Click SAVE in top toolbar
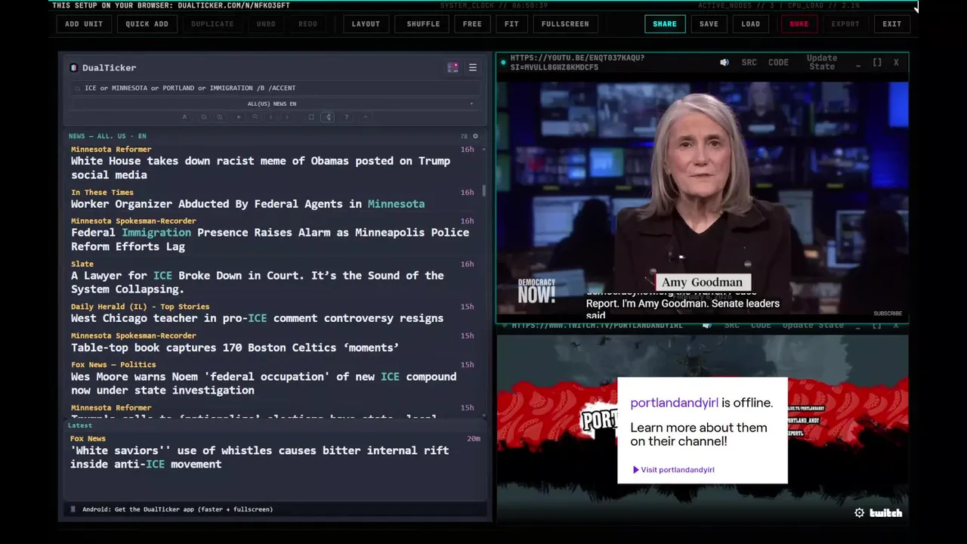Image resolution: width=967 pixels, height=544 pixels. pyautogui.click(x=709, y=23)
